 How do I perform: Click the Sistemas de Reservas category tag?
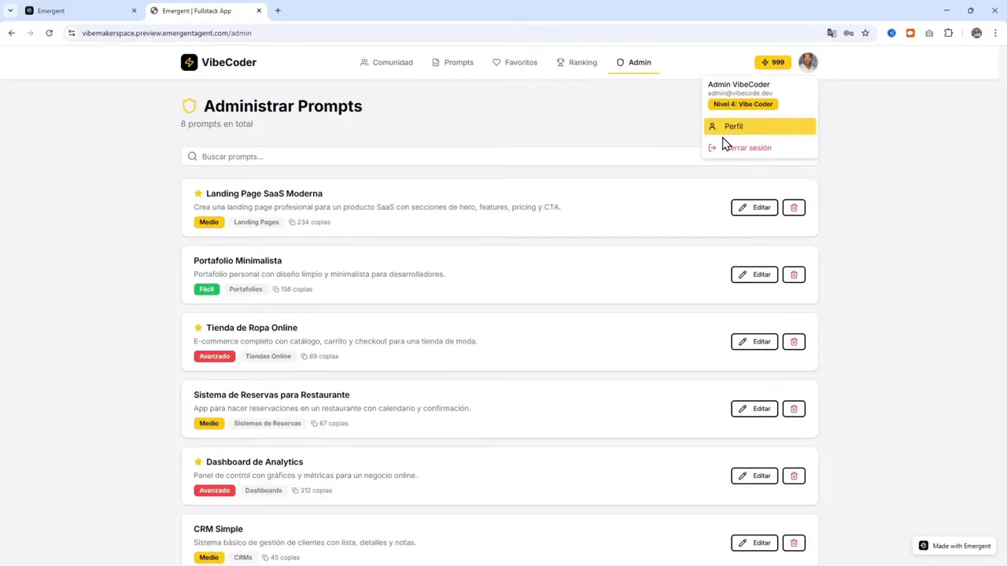pyautogui.click(x=267, y=424)
